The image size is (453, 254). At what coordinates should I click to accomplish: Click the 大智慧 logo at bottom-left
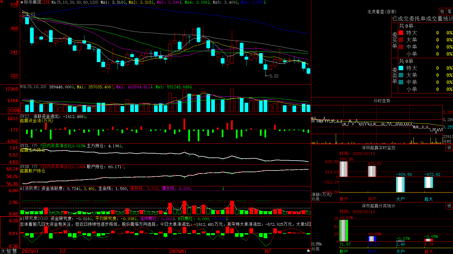click(9, 251)
